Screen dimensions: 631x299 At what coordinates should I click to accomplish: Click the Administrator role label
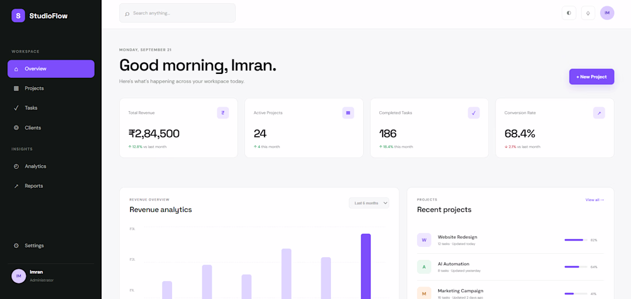(41, 280)
